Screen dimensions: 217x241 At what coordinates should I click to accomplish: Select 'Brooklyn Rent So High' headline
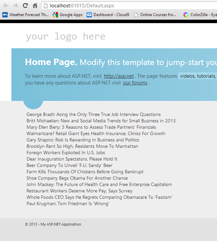click(82, 146)
